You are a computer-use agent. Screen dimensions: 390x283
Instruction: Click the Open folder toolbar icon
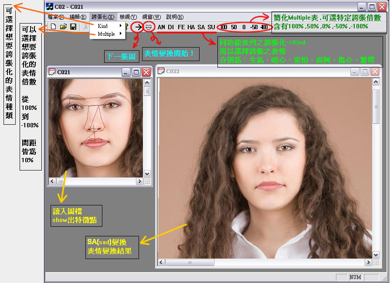click(63, 27)
